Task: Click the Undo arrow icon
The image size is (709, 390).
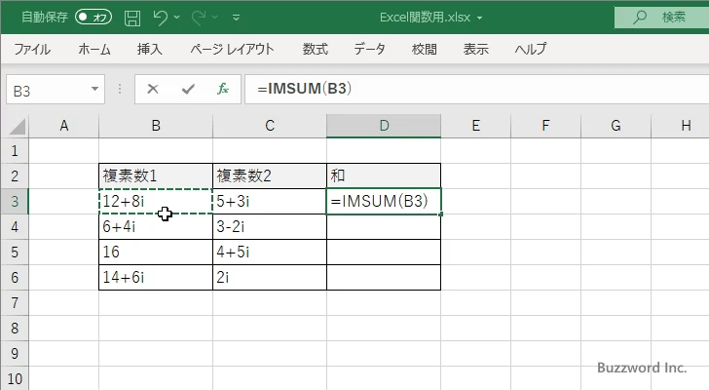Action: coord(160,18)
